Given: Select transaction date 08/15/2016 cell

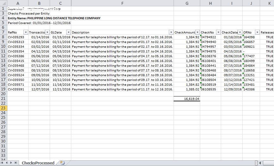Looking at the screenshot, I should 39,70.
